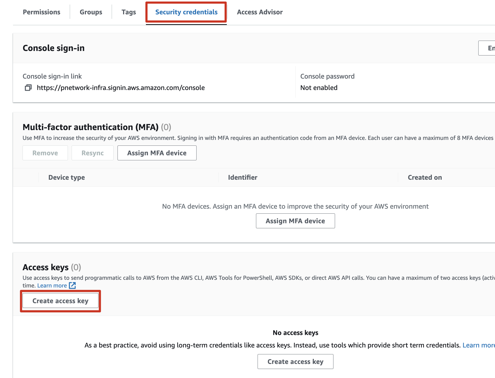This screenshot has height=378, width=495.
Task: Sort by Created on column header
Action: [x=425, y=177]
